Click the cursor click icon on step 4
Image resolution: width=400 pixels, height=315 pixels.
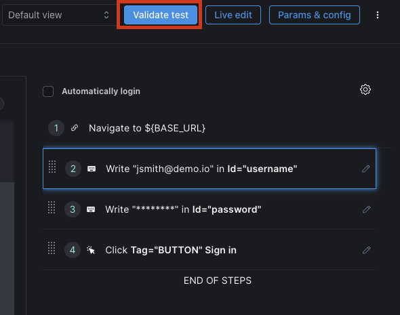[x=91, y=250]
